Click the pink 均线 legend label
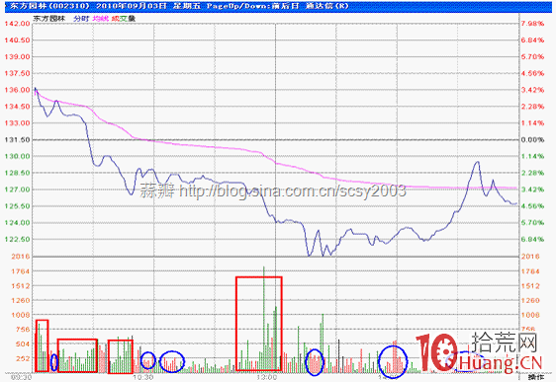Viewport: 556px width, 382px height. (x=100, y=19)
